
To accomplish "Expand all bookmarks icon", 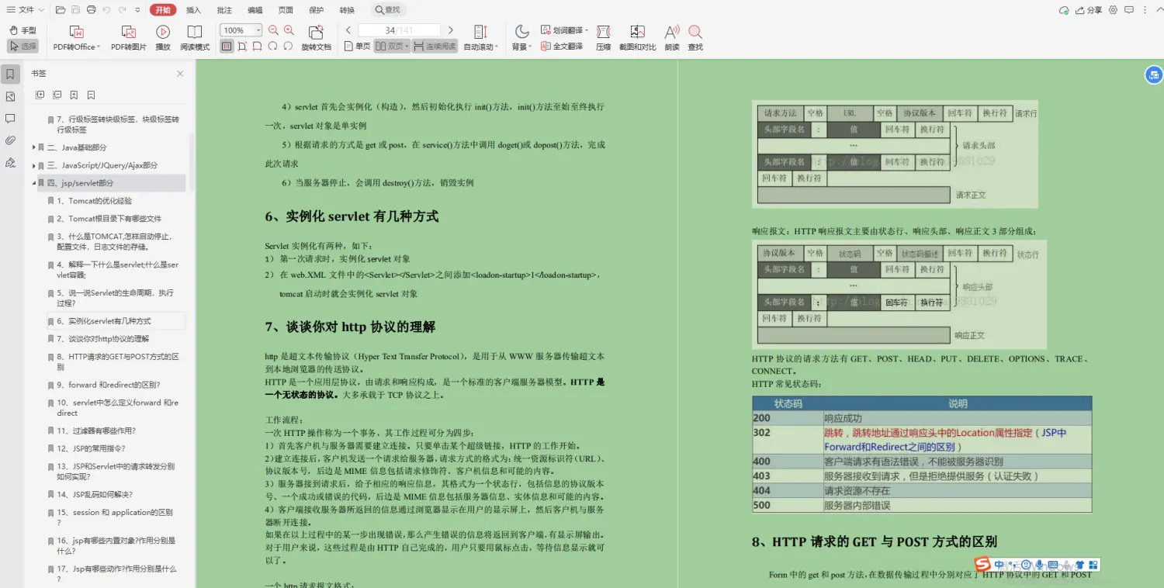I will pyautogui.click(x=40, y=95).
